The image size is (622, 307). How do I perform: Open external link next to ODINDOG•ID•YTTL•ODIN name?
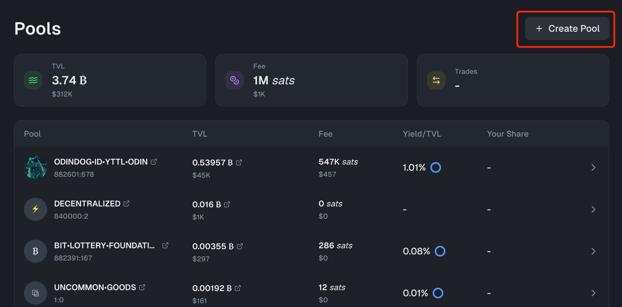[154, 162]
